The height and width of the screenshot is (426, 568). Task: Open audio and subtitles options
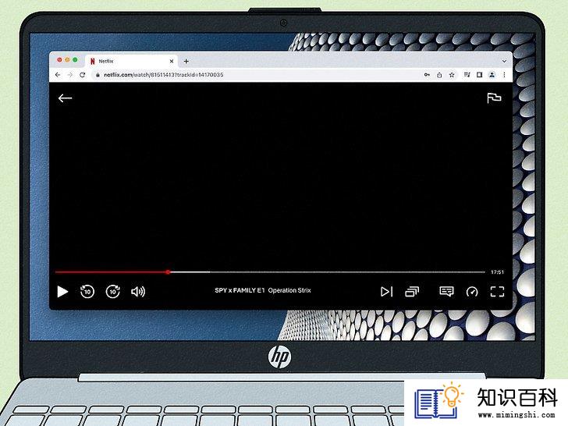[x=446, y=292]
